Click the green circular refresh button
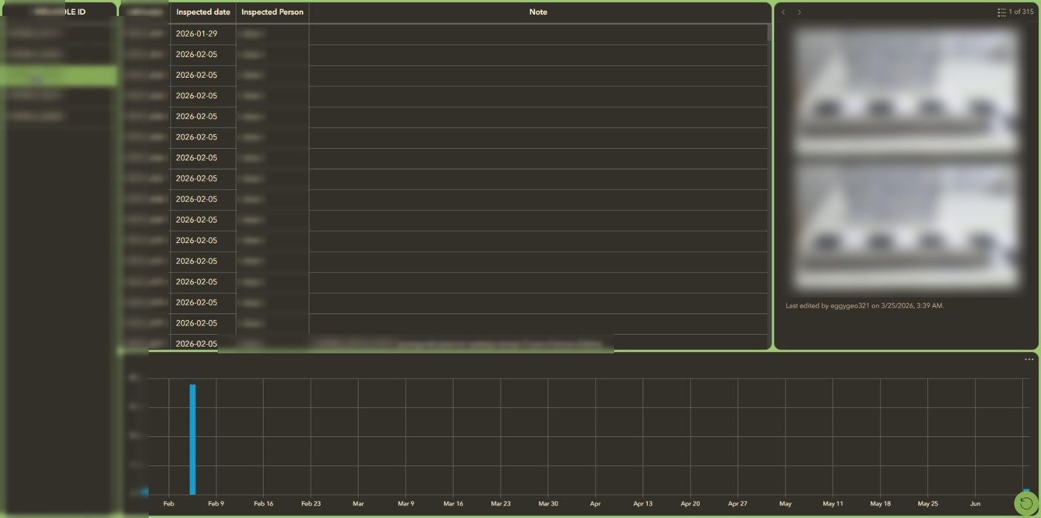 [1026, 503]
